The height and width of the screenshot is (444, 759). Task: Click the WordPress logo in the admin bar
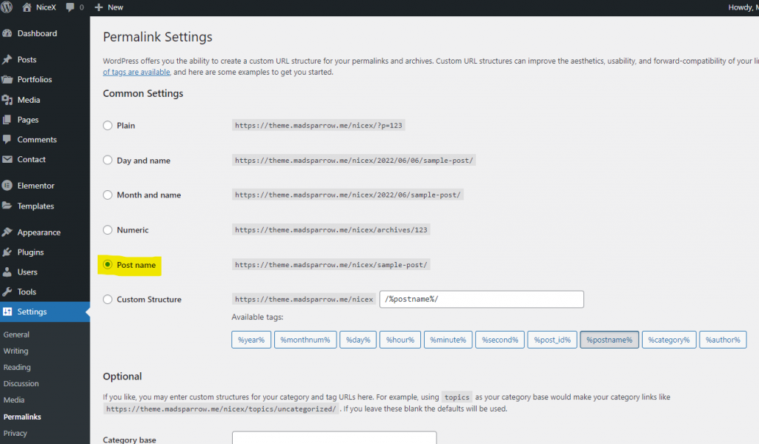coord(7,7)
